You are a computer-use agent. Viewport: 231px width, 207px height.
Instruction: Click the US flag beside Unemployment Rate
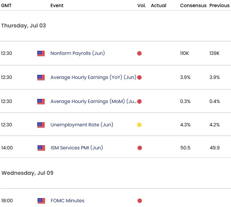[x=41, y=125]
